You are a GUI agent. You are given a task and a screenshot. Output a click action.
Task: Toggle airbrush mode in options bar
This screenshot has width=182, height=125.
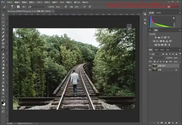(x=84, y=7)
